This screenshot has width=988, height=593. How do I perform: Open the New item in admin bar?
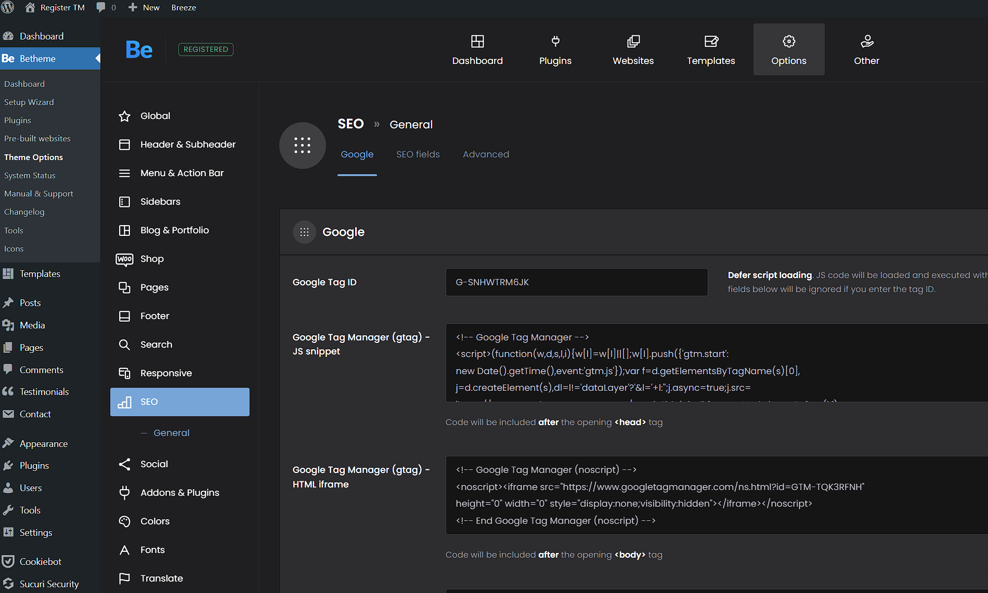144,7
